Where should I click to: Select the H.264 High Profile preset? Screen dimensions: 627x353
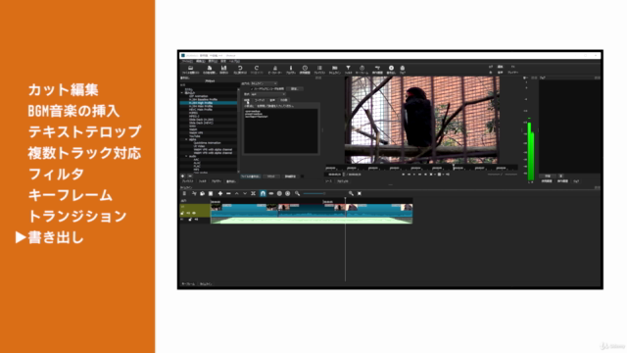click(x=209, y=103)
